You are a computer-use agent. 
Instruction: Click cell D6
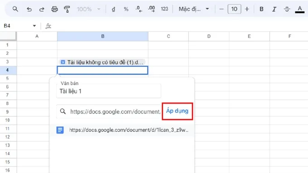coord(209,87)
